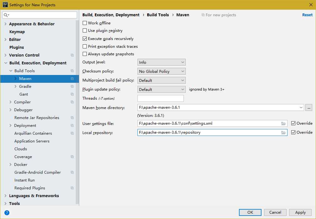
Task: Click the search magnifier icon in settings
Action: point(7,15)
